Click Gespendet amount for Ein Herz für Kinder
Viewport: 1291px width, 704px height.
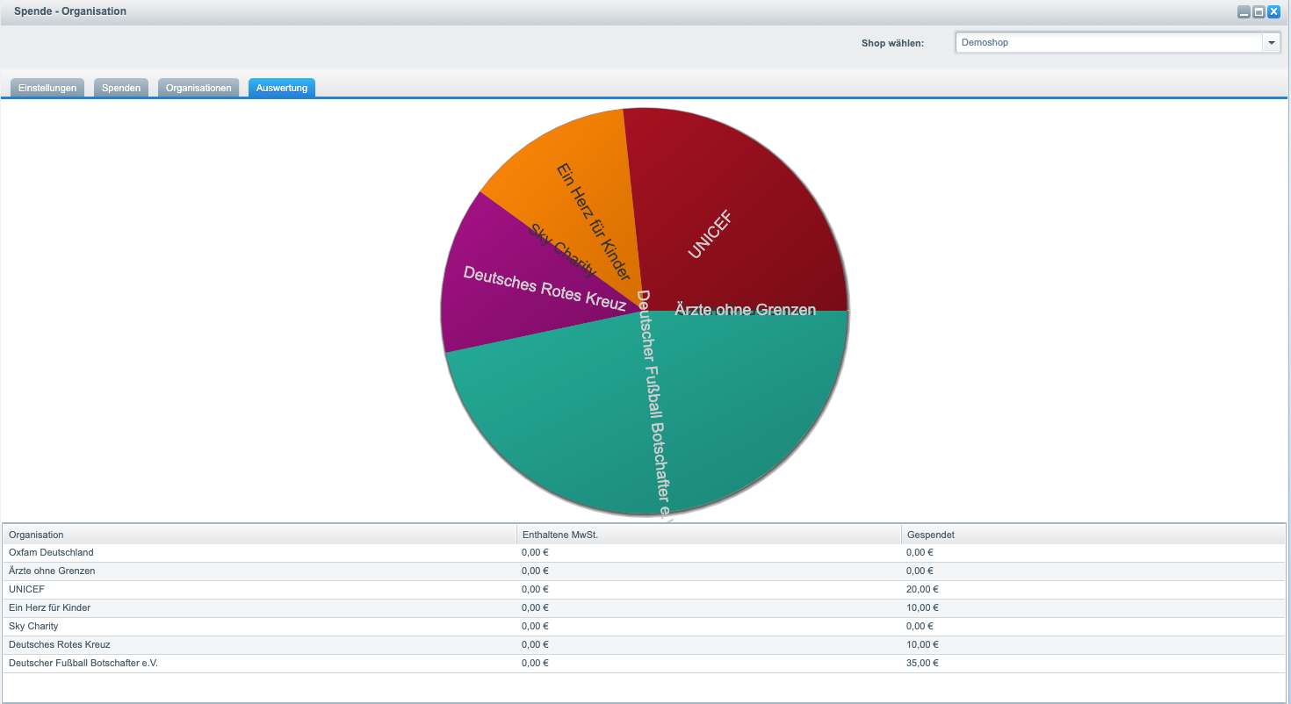pos(922,608)
